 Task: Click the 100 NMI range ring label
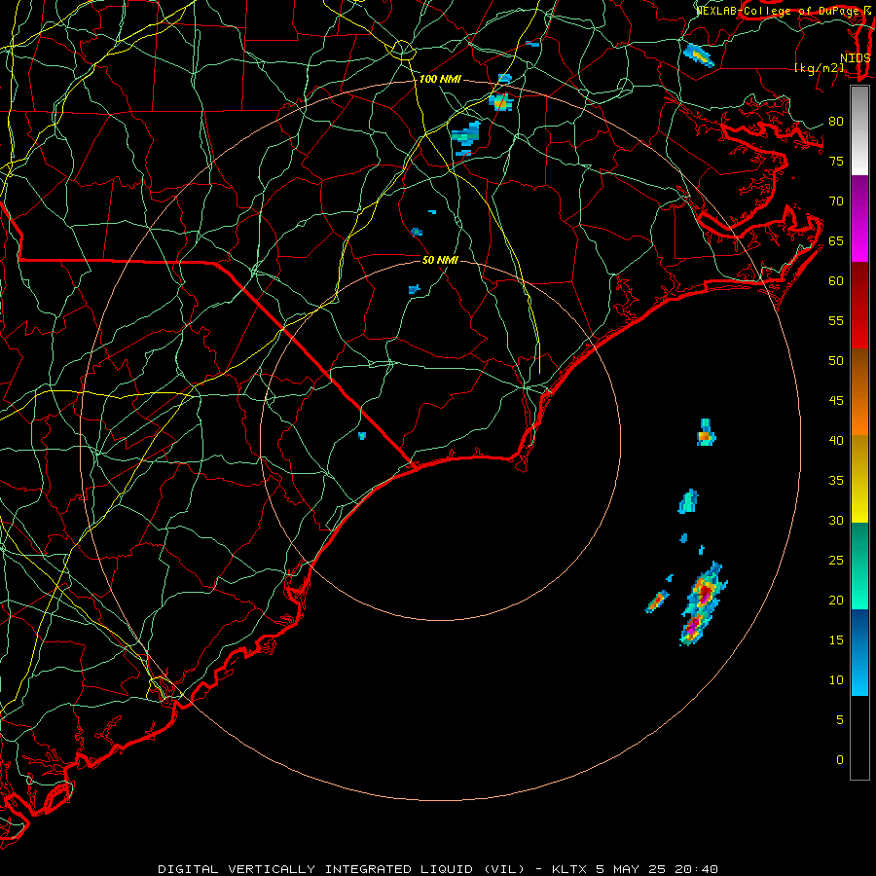[x=440, y=80]
